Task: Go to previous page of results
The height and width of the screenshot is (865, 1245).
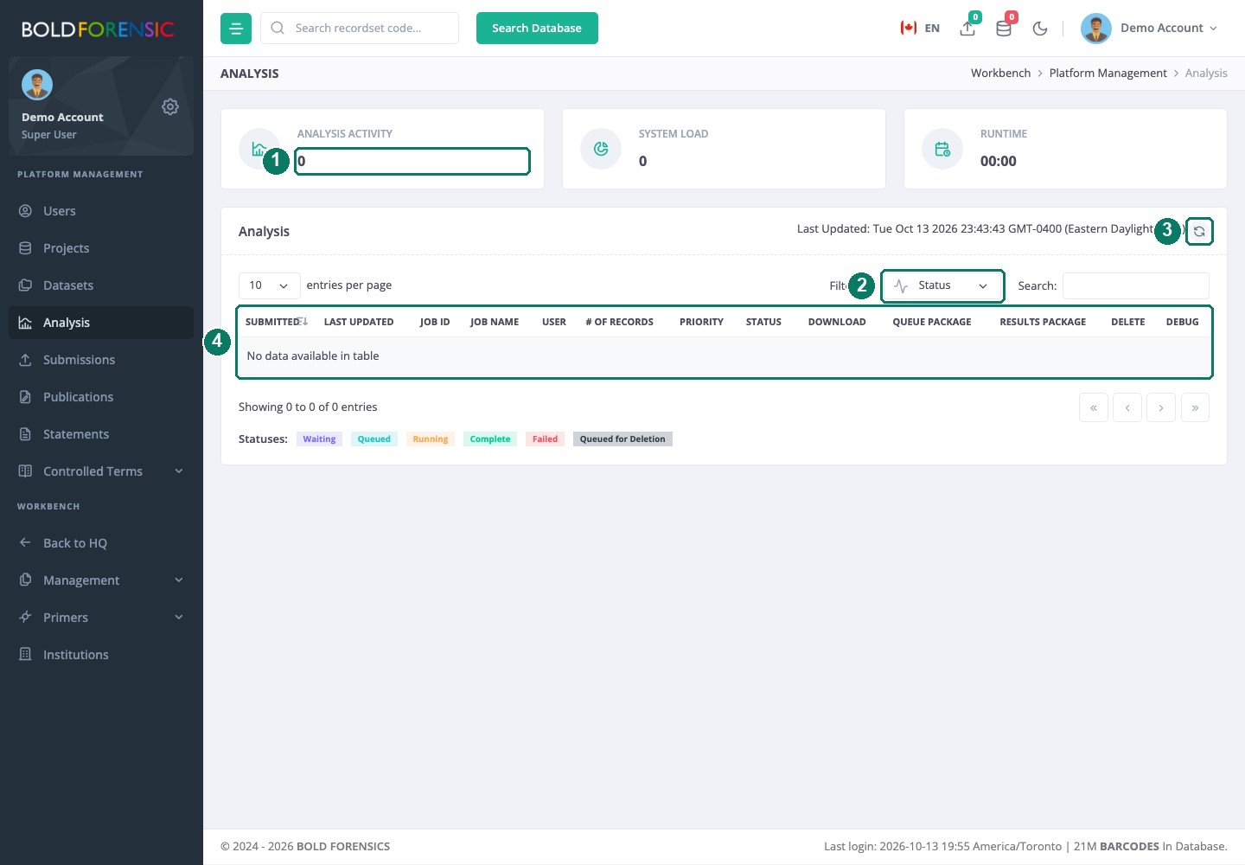Action: pos(1127,407)
